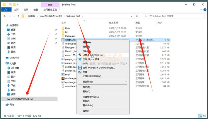
Task: Choose 复制(C) in the context menu
Action: click(103, 91)
